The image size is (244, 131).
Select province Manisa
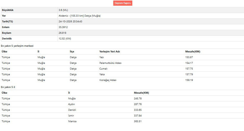click(x=72, y=122)
